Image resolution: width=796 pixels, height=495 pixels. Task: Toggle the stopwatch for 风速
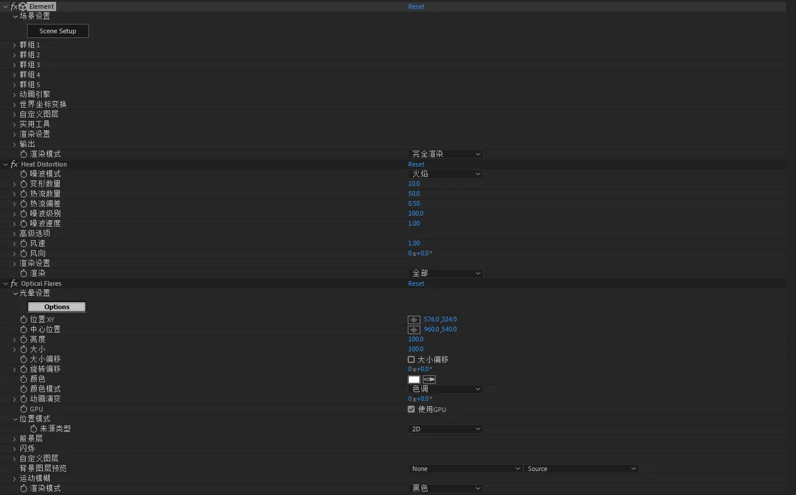[x=24, y=244]
